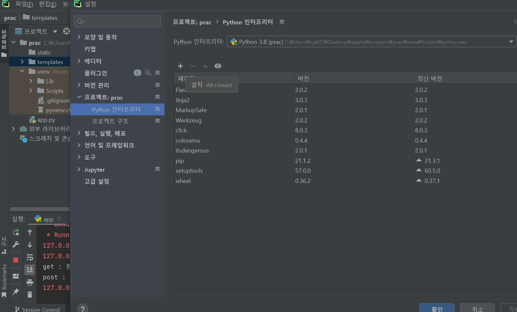Click the wrench run settings icon
517x312 pixels.
tap(16, 245)
